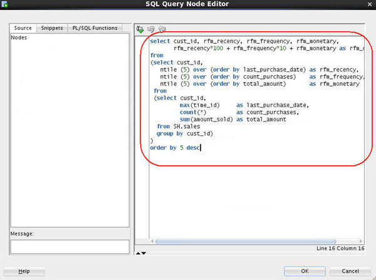Click the Undo icon in editor toolbar

point(151,29)
